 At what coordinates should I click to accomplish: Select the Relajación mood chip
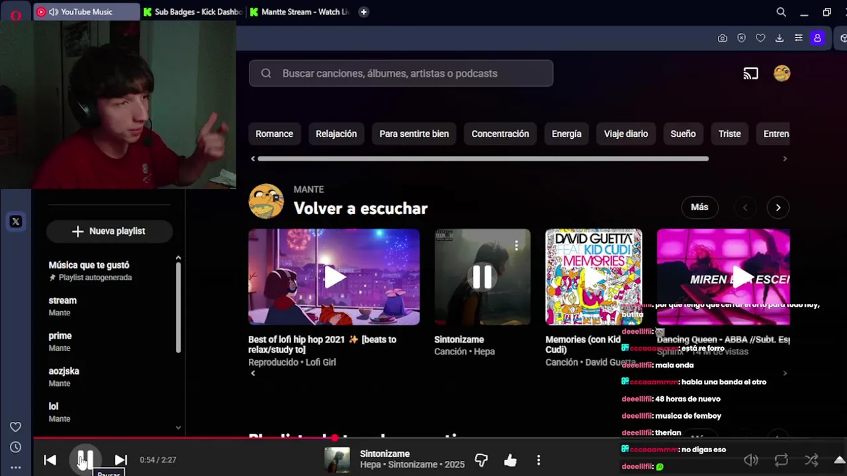click(336, 134)
